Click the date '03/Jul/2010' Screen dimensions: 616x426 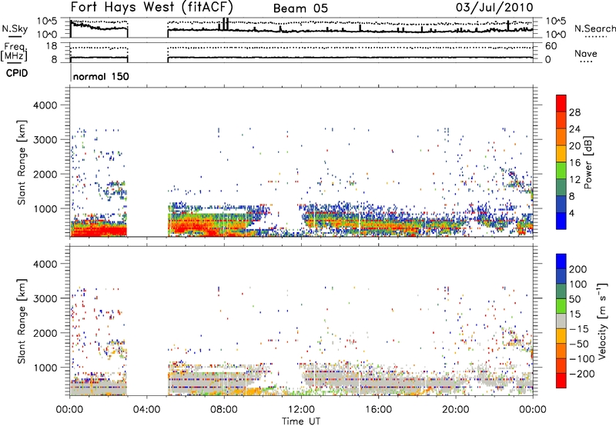[494, 7]
